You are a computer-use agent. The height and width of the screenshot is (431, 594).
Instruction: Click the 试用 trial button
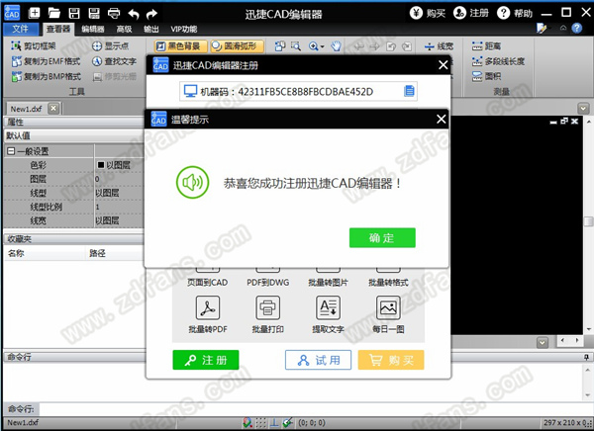318,360
